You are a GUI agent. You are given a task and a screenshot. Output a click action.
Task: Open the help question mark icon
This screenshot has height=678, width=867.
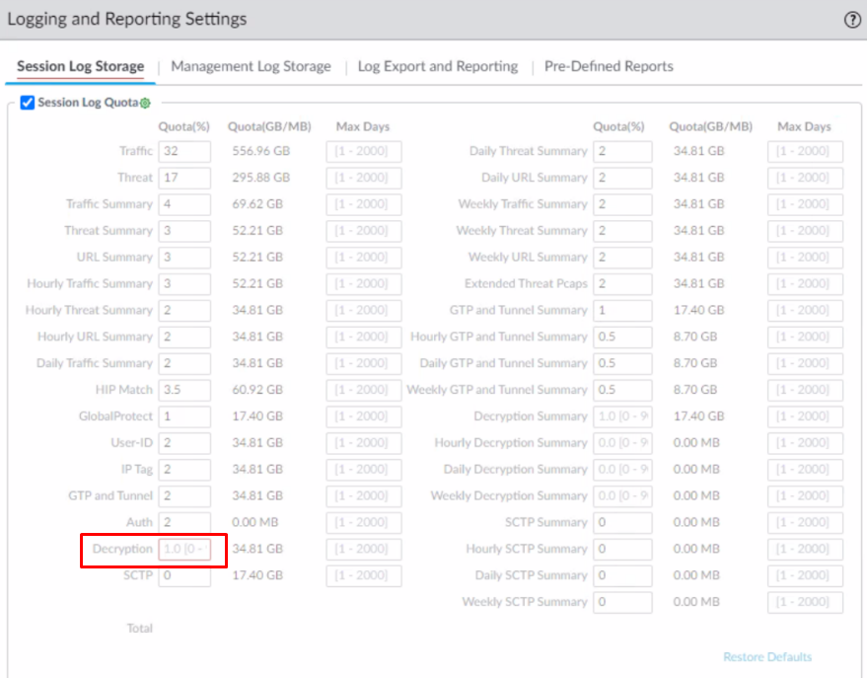pyautogui.click(x=852, y=20)
